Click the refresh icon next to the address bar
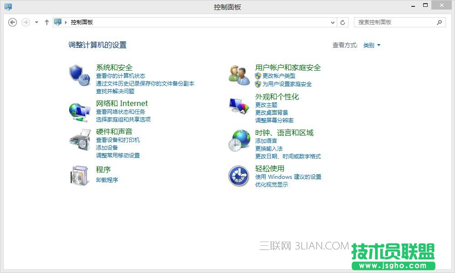 [x=342, y=22]
